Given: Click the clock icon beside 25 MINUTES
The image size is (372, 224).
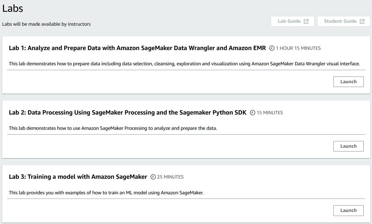Looking at the screenshot, I should tap(153, 177).
